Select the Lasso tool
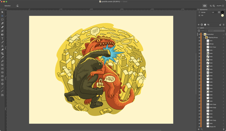Screen dimensions: 226x131 2,20
